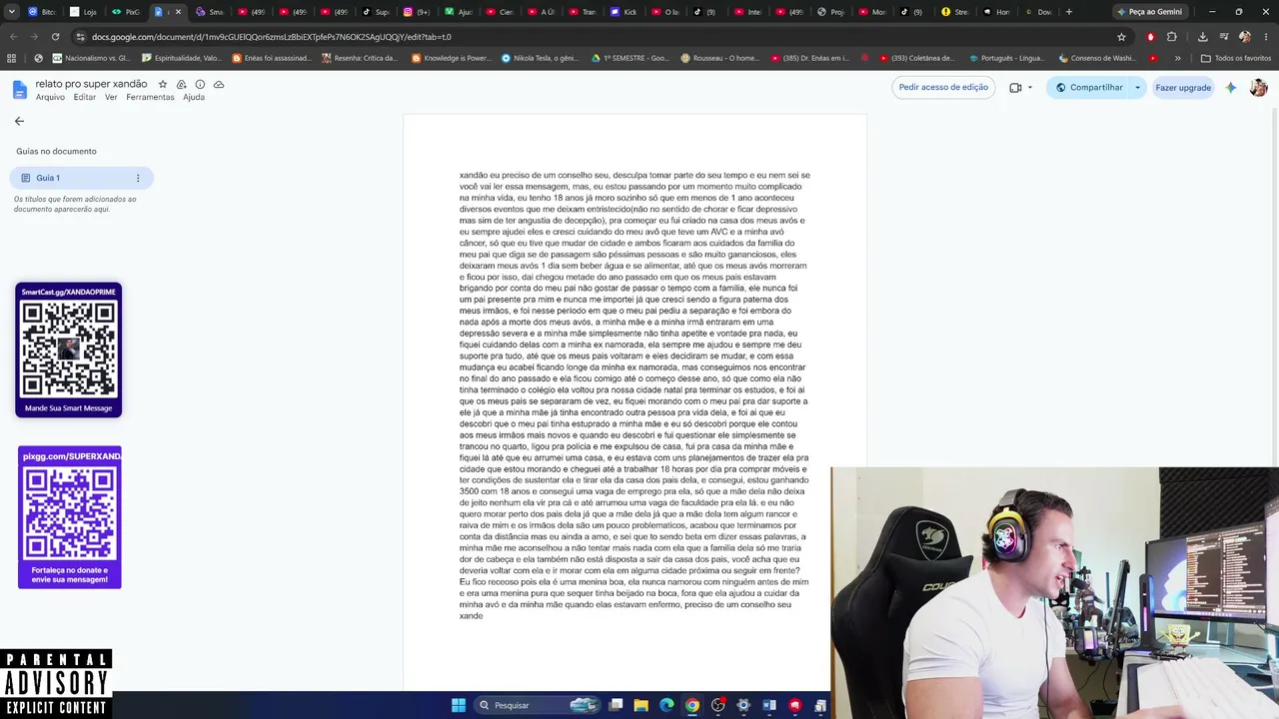Open Nikola Tesla, o gêni... bookmark

click(x=541, y=58)
